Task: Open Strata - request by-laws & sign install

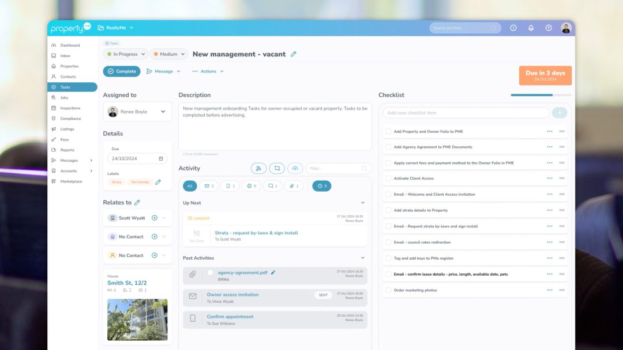Action: click(x=256, y=233)
